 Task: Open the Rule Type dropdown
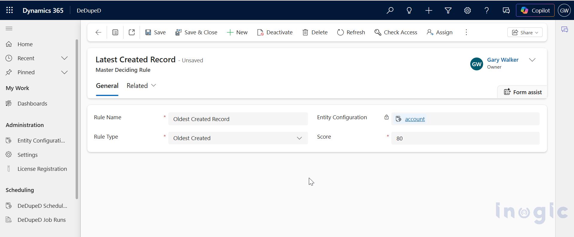click(x=238, y=138)
